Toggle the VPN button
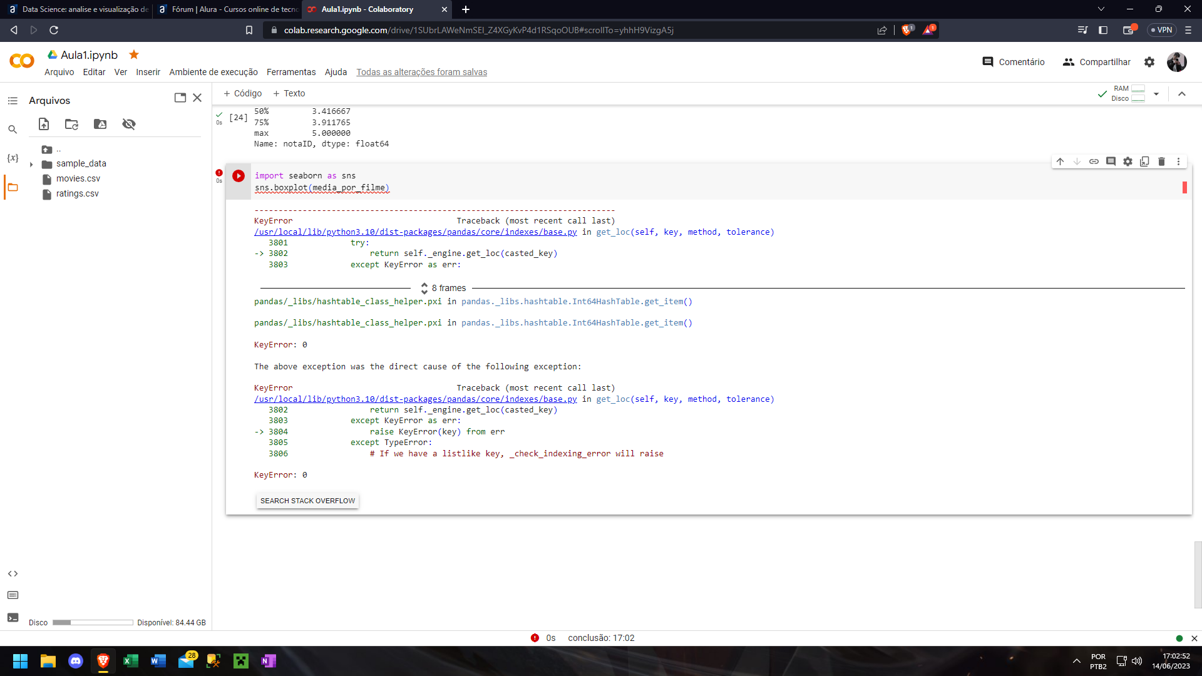The height and width of the screenshot is (676, 1202). (1161, 30)
